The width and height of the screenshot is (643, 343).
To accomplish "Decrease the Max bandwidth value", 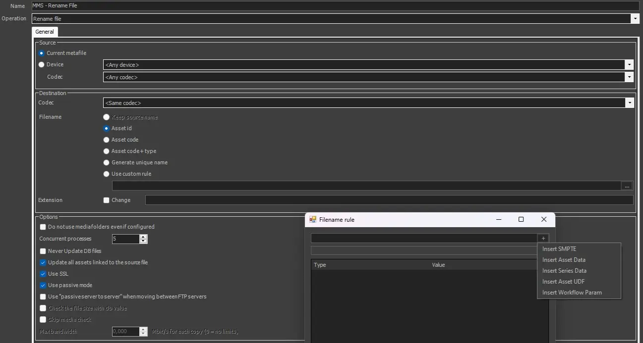I will 143,334.
